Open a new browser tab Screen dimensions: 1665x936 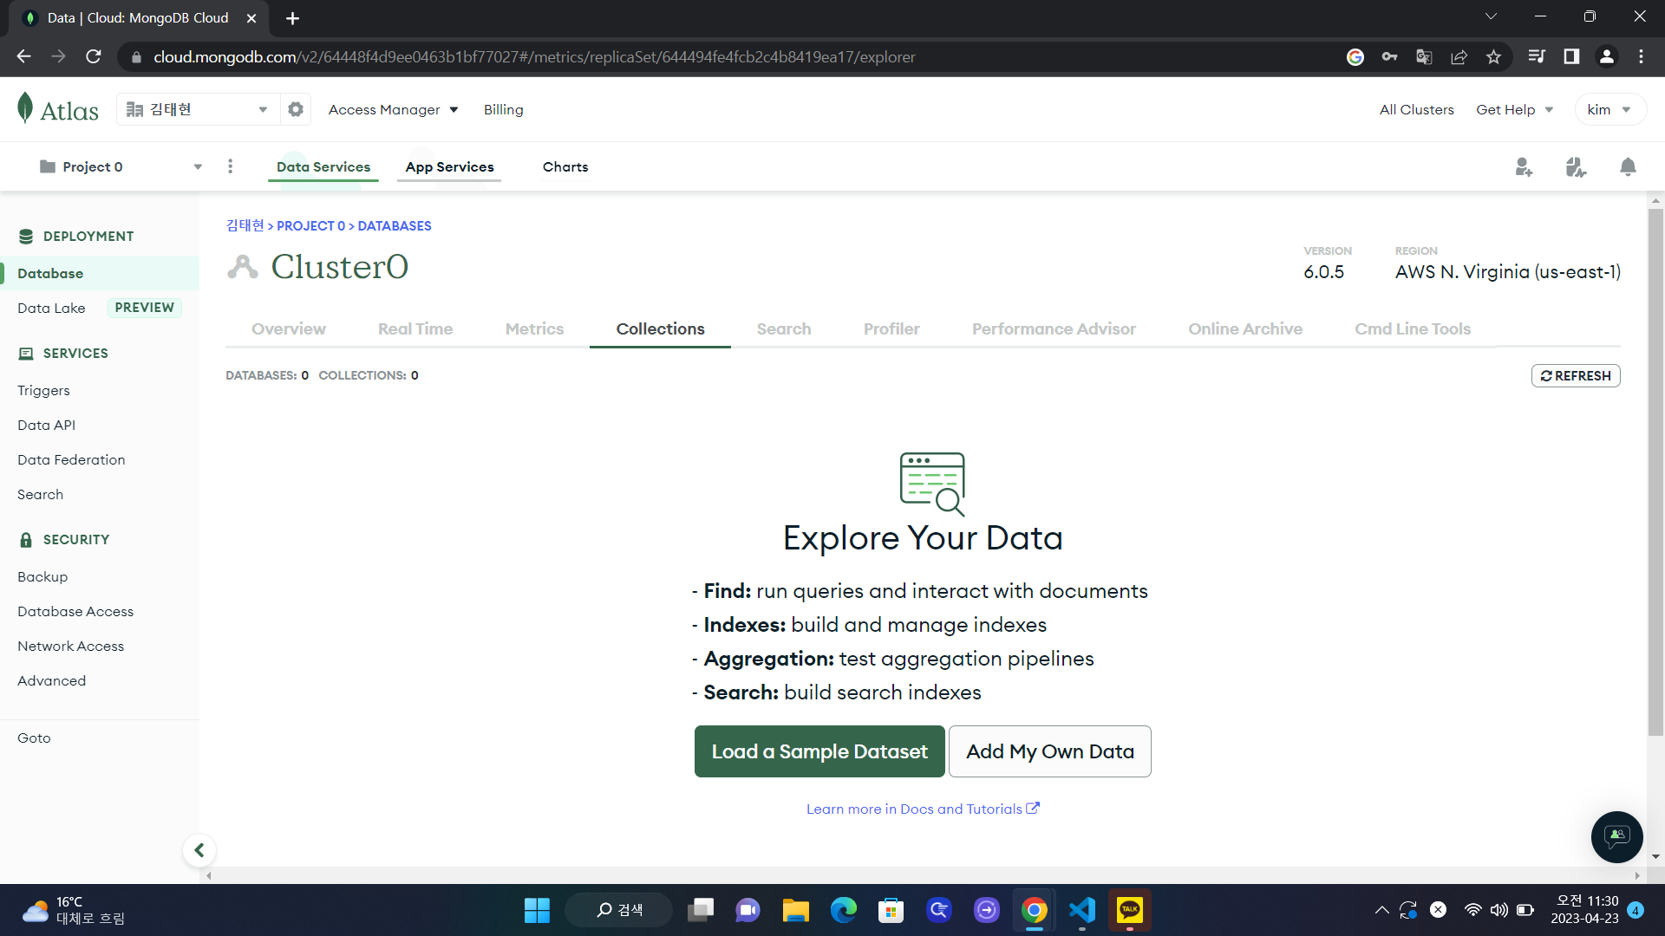292,17
